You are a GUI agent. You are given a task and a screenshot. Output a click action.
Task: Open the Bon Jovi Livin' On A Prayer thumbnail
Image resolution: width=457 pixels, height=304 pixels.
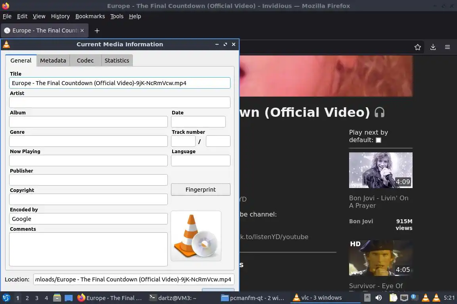pos(381,170)
